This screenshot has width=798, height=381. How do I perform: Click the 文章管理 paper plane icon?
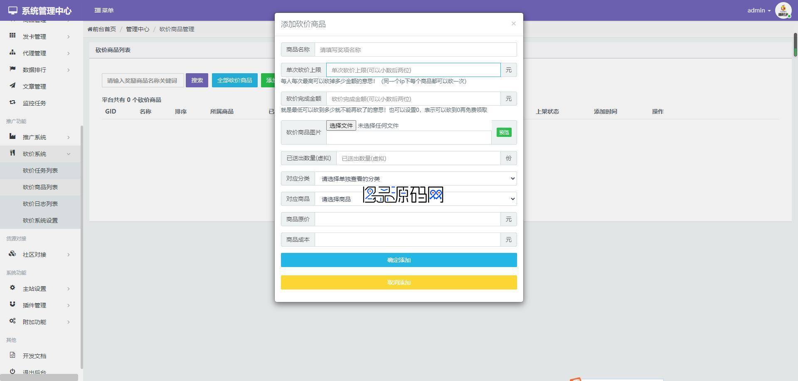[12, 86]
